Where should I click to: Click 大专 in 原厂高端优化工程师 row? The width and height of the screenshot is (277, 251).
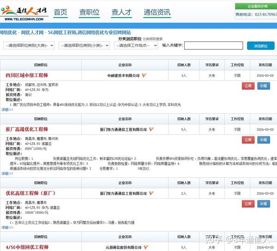click(x=212, y=130)
